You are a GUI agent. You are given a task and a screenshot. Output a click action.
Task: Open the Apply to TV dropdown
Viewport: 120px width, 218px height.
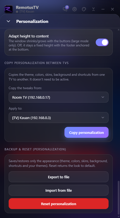59,118
